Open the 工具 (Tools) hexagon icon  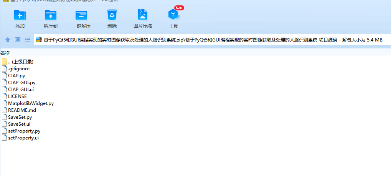tap(173, 15)
